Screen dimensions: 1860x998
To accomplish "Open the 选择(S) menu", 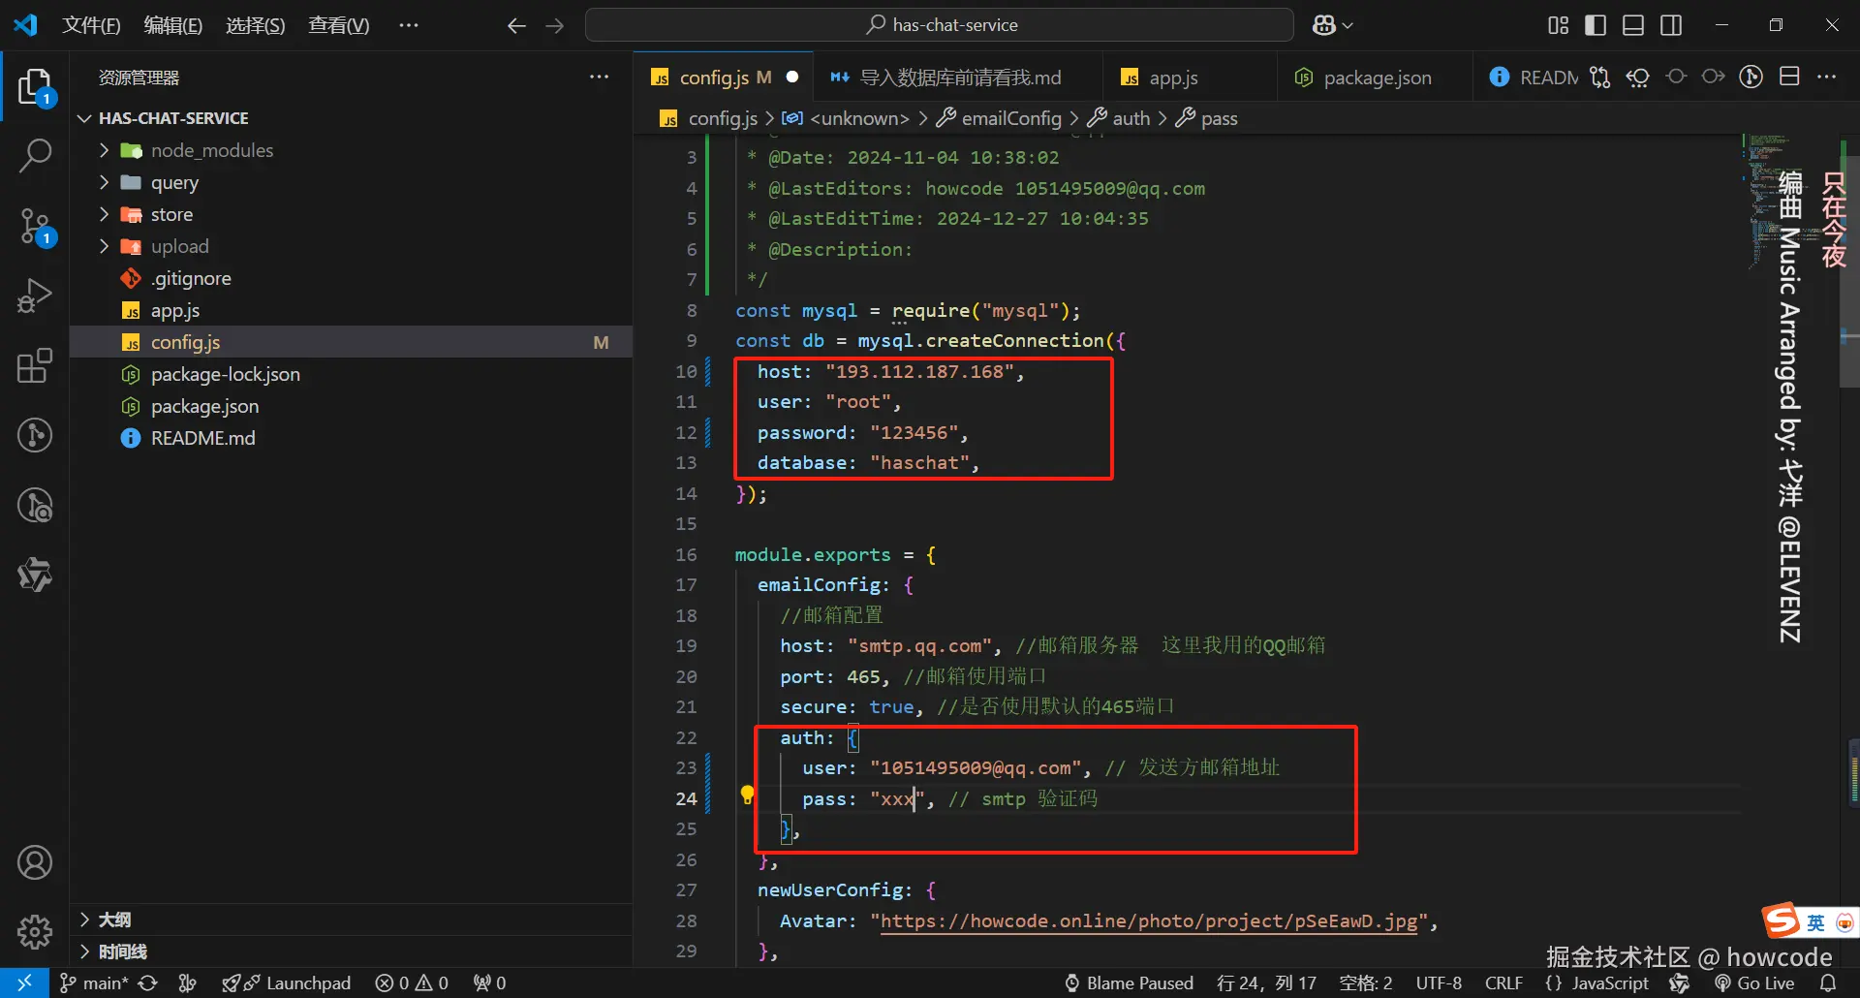I will click(255, 25).
